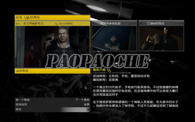Image resolution: width=195 pixels, height=122 pixels.
Task: Select the 本杰明·麦考尔 name bar
Action: pos(52,23)
